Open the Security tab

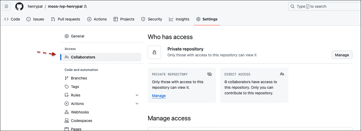pos(151,19)
